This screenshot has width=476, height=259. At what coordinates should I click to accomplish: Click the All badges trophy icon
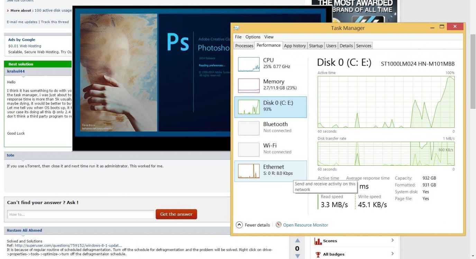pyautogui.click(x=318, y=255)
